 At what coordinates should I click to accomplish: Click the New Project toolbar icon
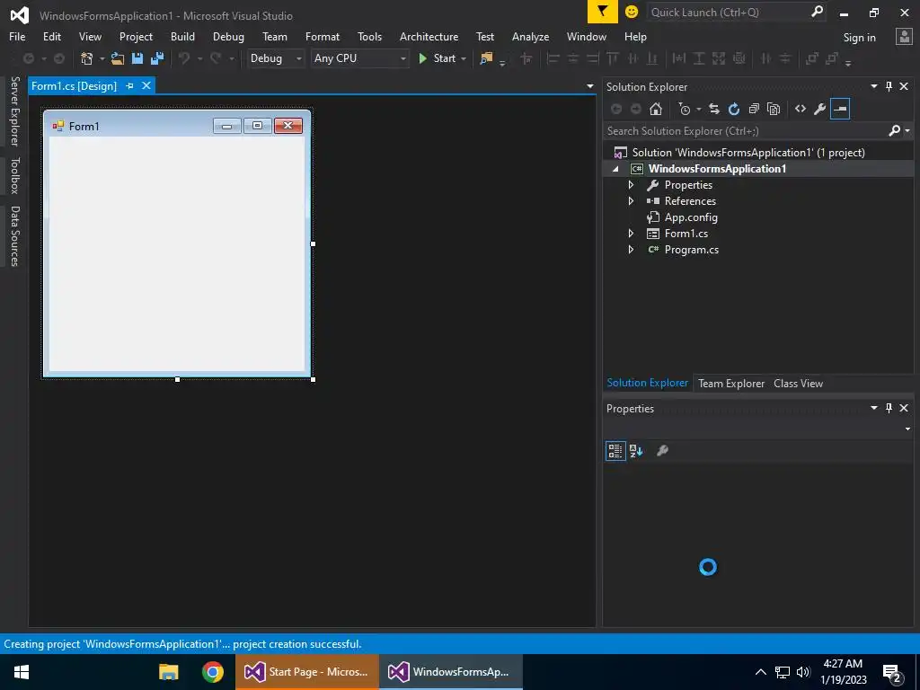click(x=87, y=58)
